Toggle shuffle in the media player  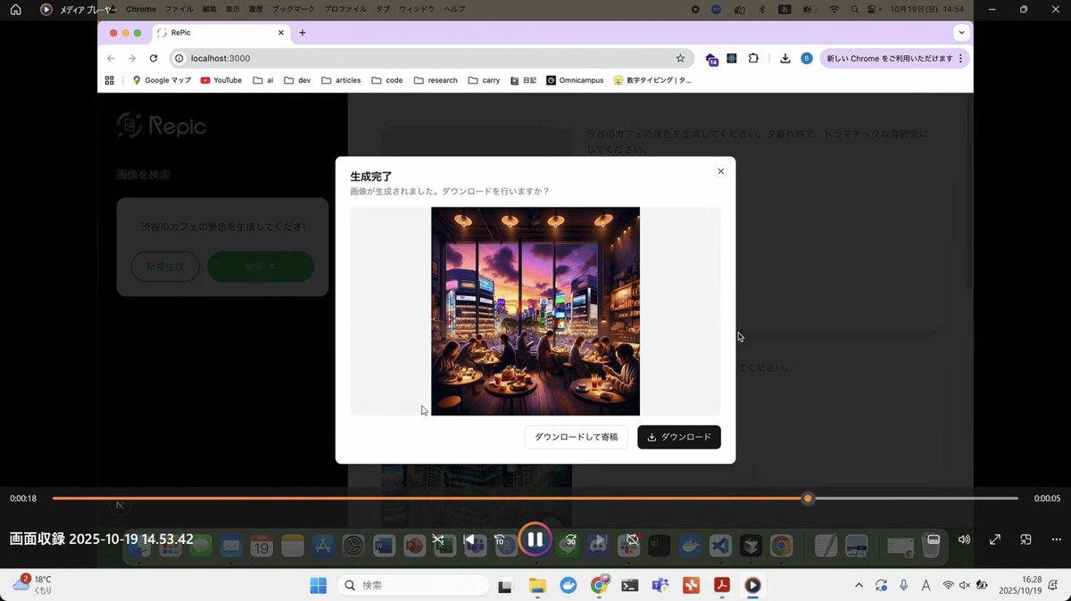(438, 539)
